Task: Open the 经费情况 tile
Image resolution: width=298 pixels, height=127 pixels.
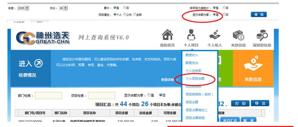Action: (x=30, y=68)
